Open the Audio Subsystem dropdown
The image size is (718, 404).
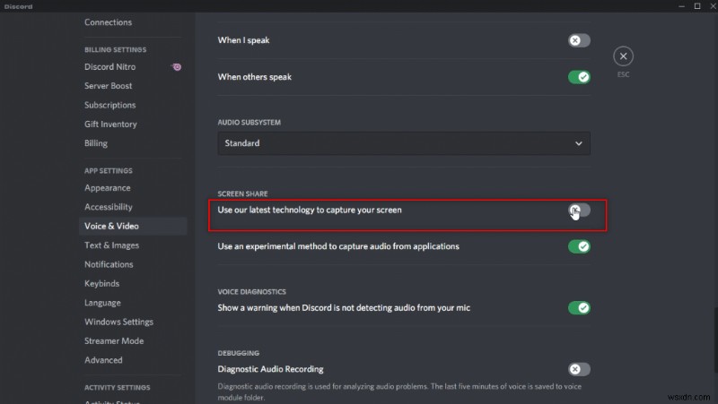click(404, 143)
